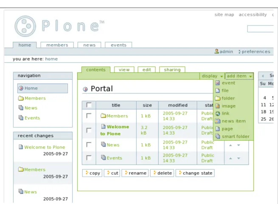Open the home site tab
The image size is (278, 204).
pos(25,45)
